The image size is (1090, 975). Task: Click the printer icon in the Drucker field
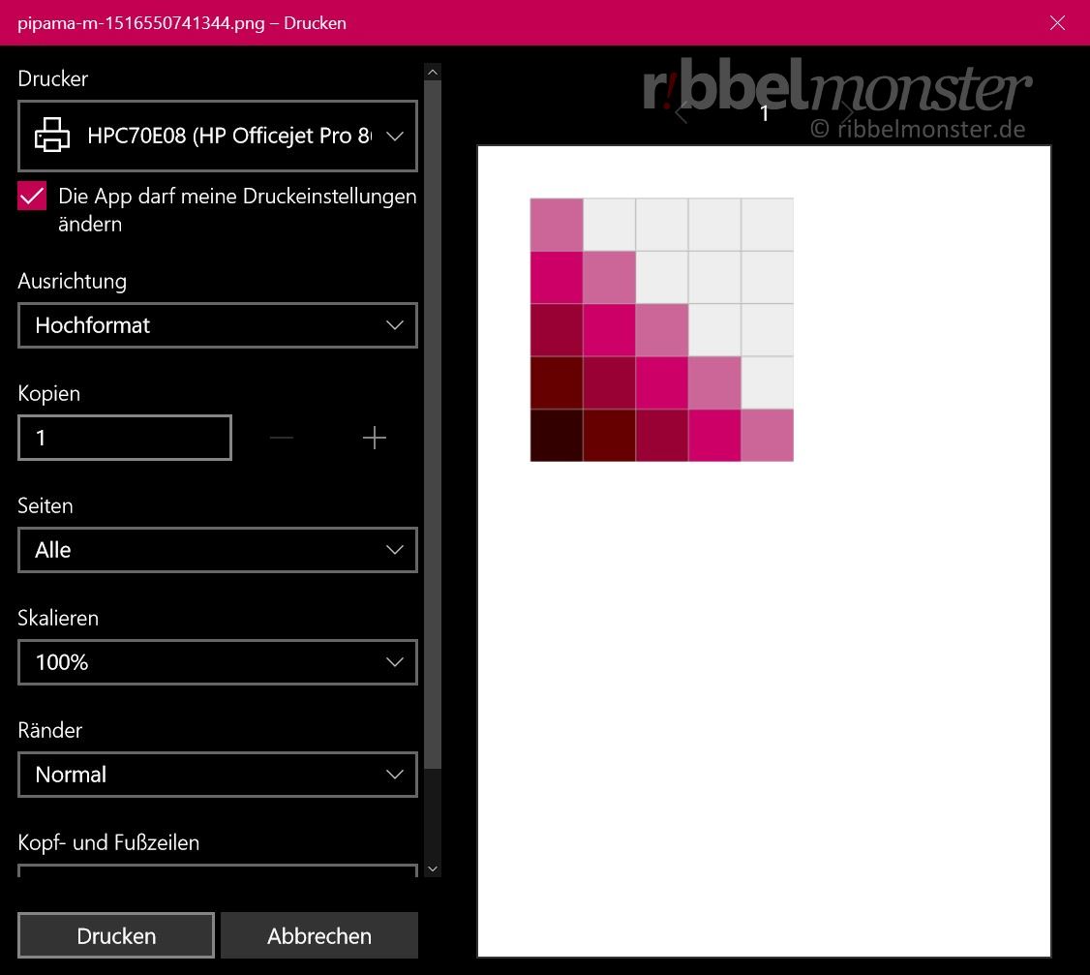tap(52, 135)
